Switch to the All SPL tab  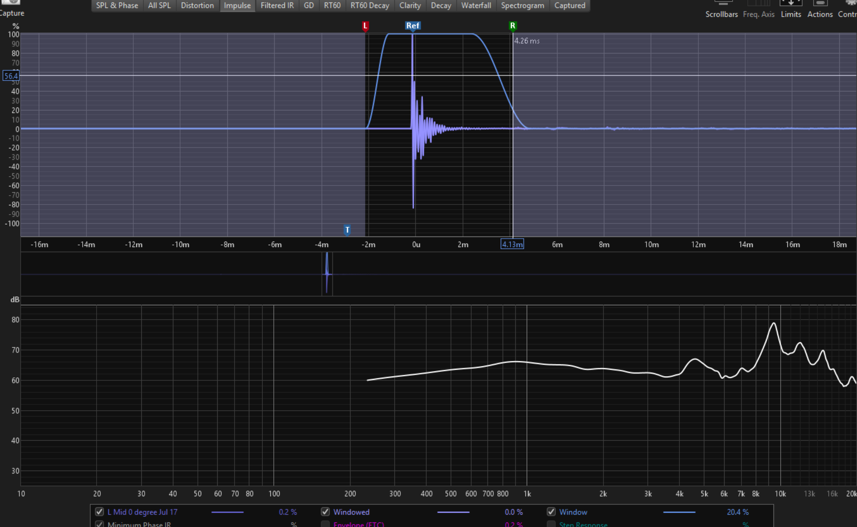(159, 5)
